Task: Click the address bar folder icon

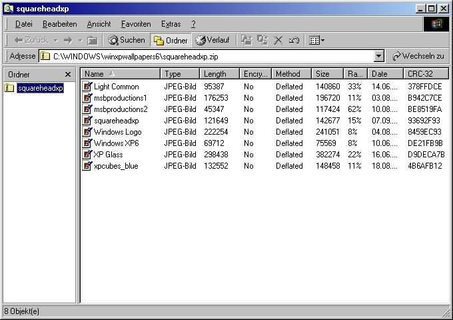Action: [45, 56]
